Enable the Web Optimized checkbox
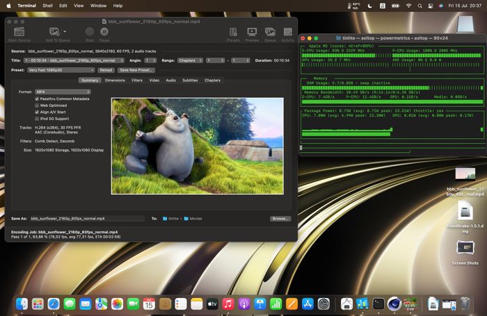Screen dimensions: 487x316 (37, 106)
